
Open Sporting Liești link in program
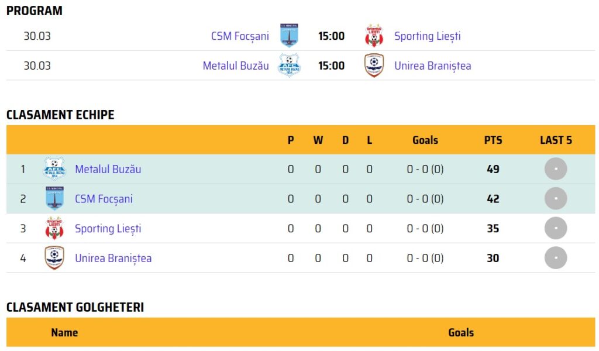427,36
